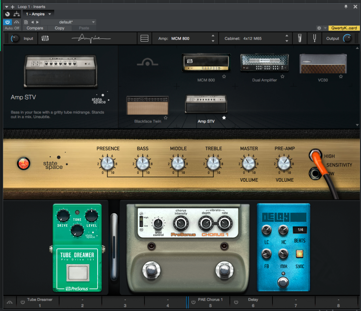The width and height of the screenshot is (361, 311).
Task: Click the insert routing tree icon
Action: (17, 14)
